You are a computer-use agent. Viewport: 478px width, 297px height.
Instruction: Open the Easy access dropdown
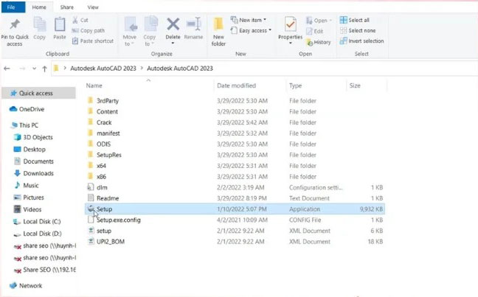251,30
